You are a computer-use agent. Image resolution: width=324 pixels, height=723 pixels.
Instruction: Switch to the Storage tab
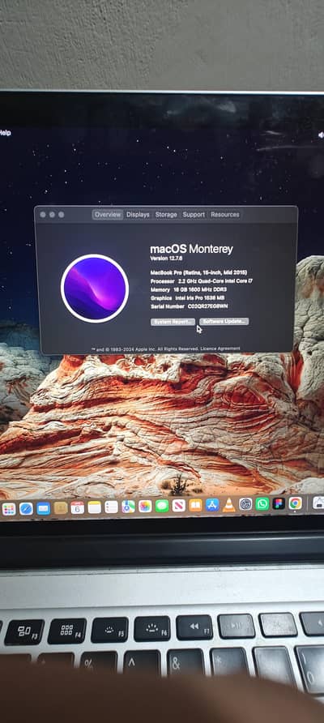pyautogui.click(x=166, y=215)
